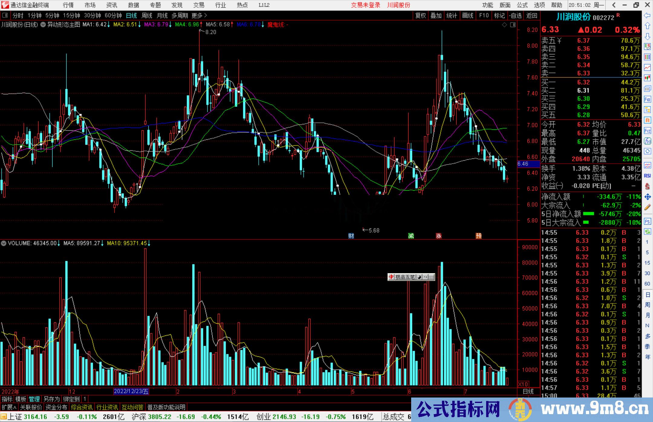Image resolution: width=653 pixels, height=422 pixels.
Task: Click the 复权 button
Action: (420, 15)
